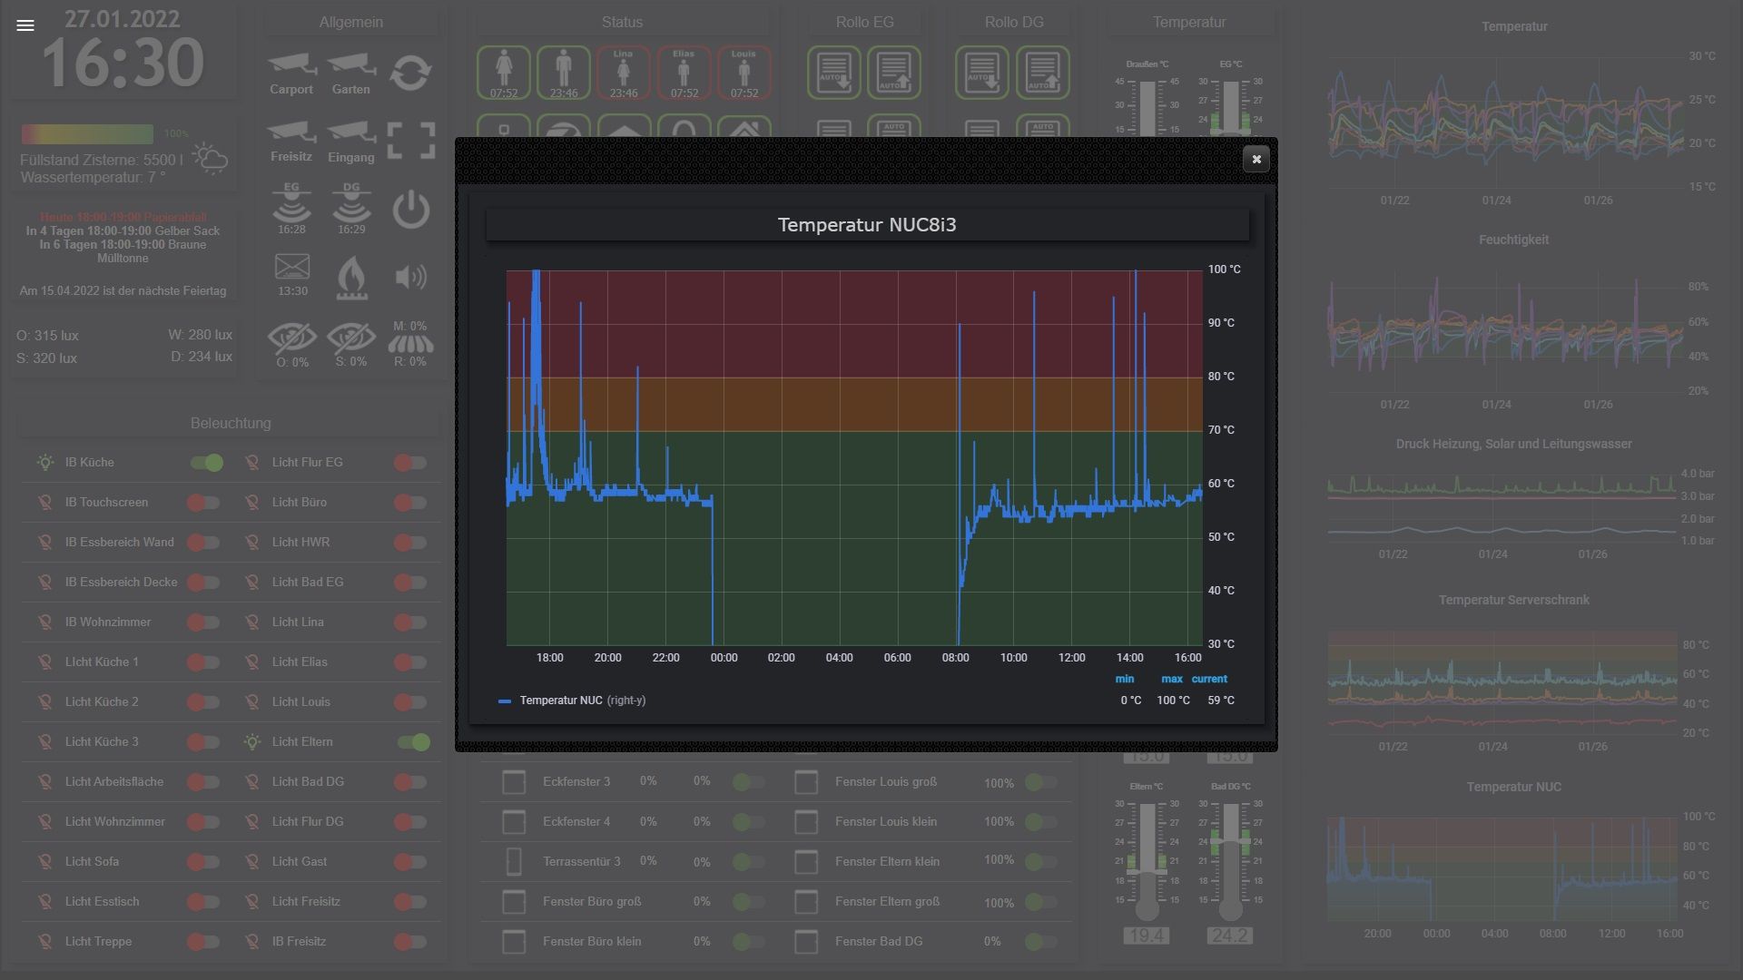Image resolution: width=1743 pixels, height=980 pixels.
Task: Click the Terrassentür 3 door icon
Action: pyautogui.click(x=514, y=861)
